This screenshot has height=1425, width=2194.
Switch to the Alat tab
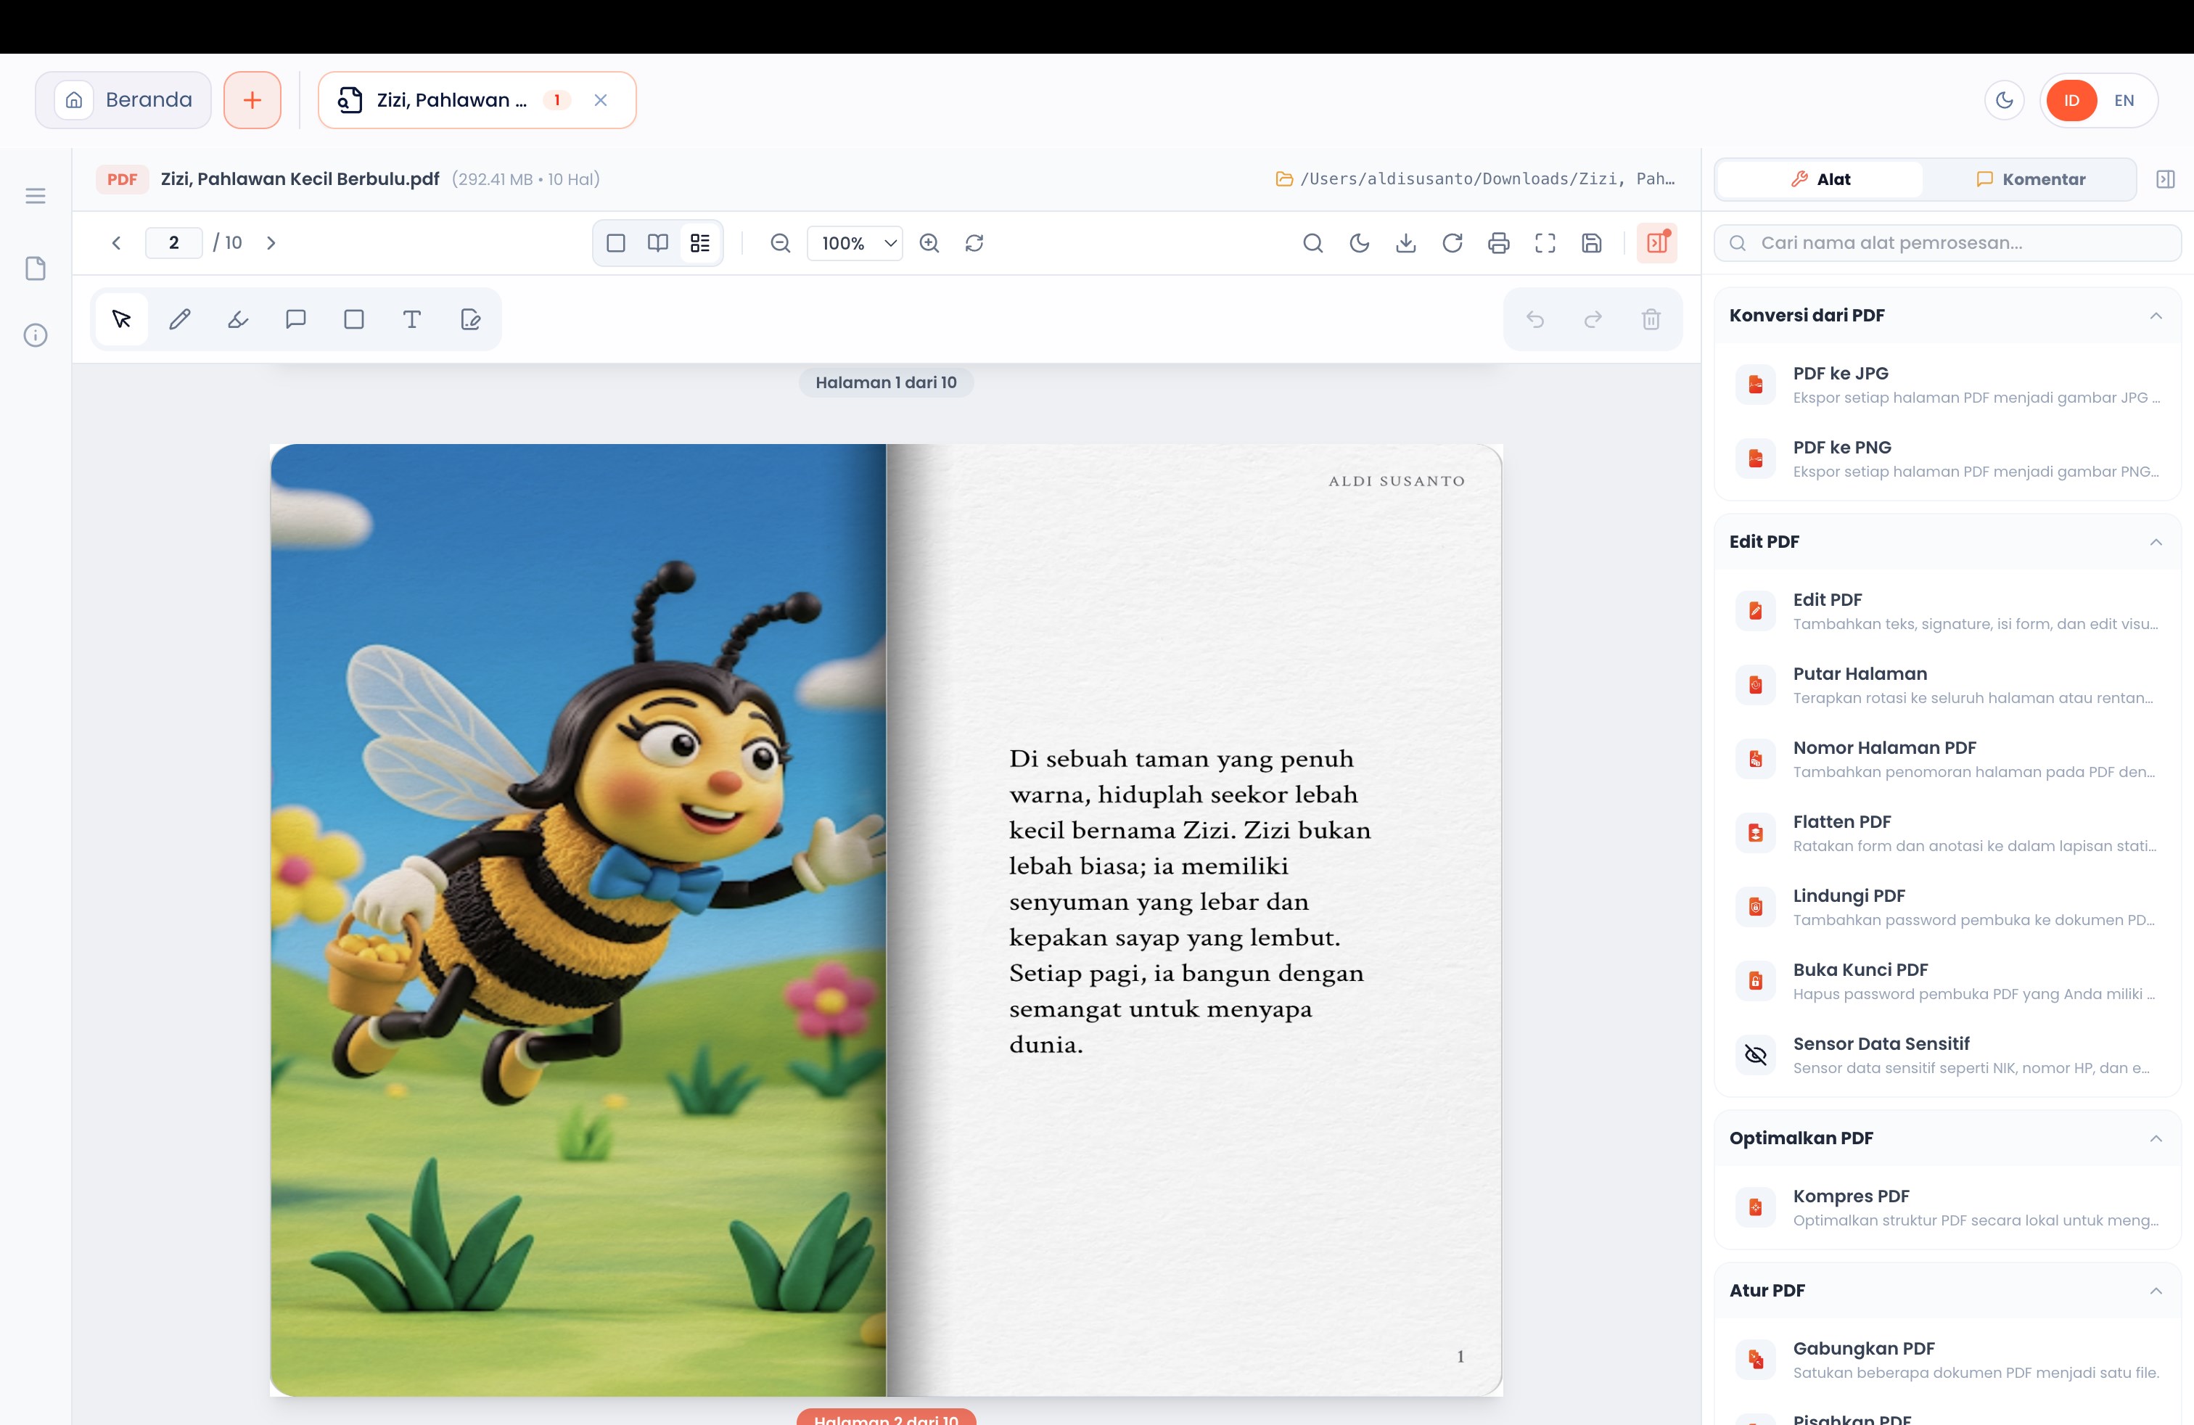pos(1820,178)
